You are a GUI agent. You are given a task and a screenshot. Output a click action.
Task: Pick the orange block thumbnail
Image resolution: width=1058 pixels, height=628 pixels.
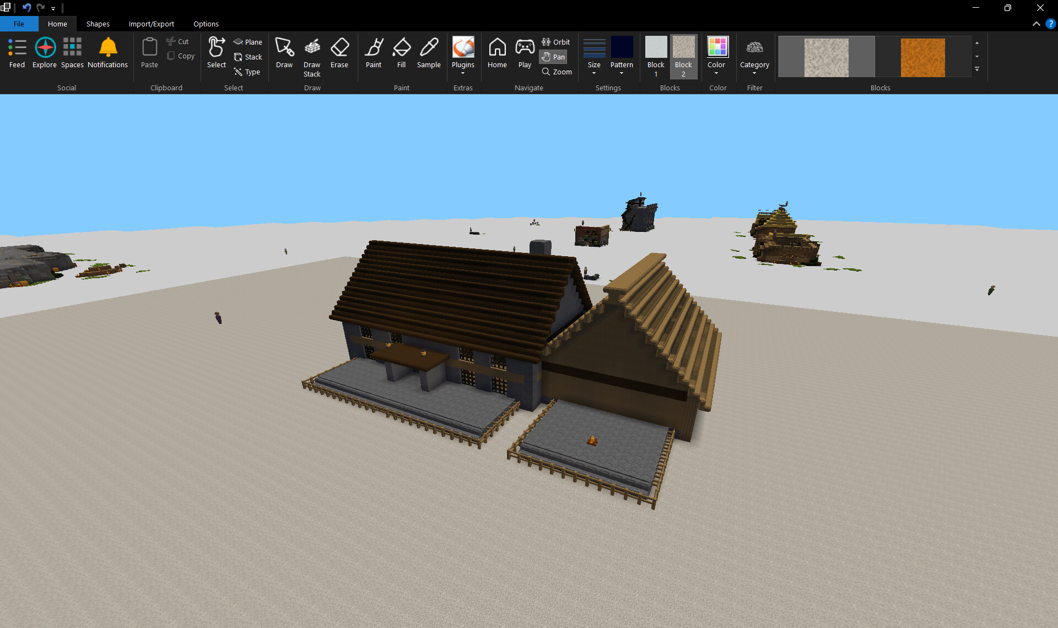click(923, 57)
